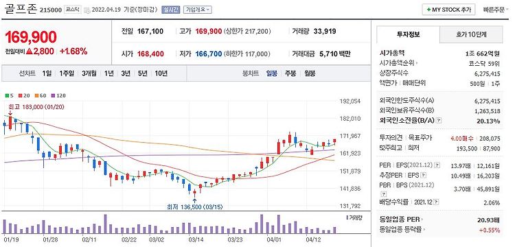Select the 3년 line chart period
Viewport: 515px width, 247px height.
coord(126,73)
